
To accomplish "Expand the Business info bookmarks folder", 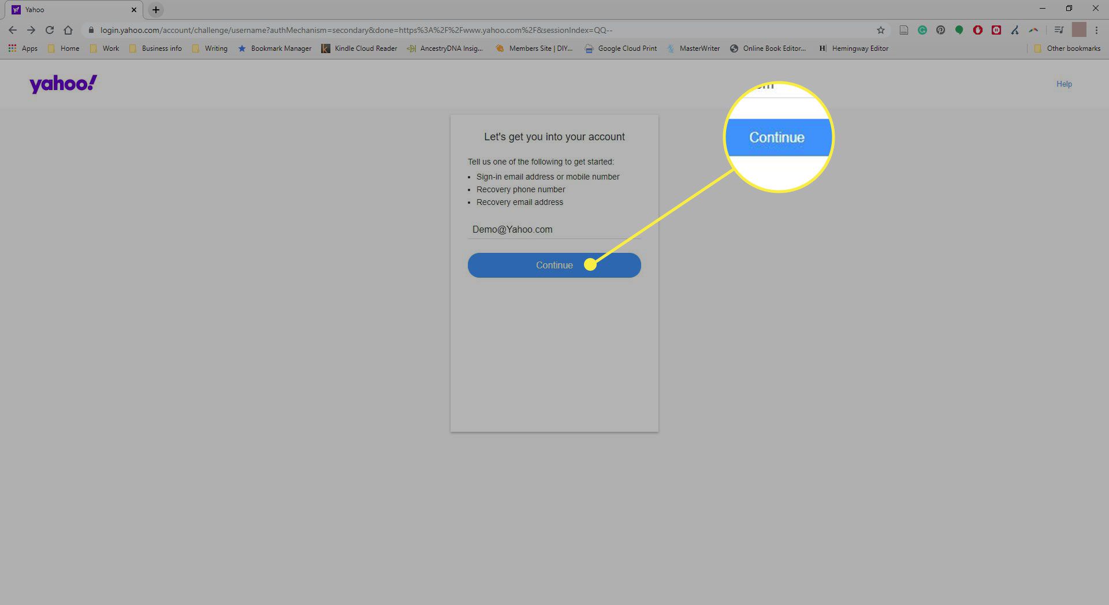I will [155, 48].
